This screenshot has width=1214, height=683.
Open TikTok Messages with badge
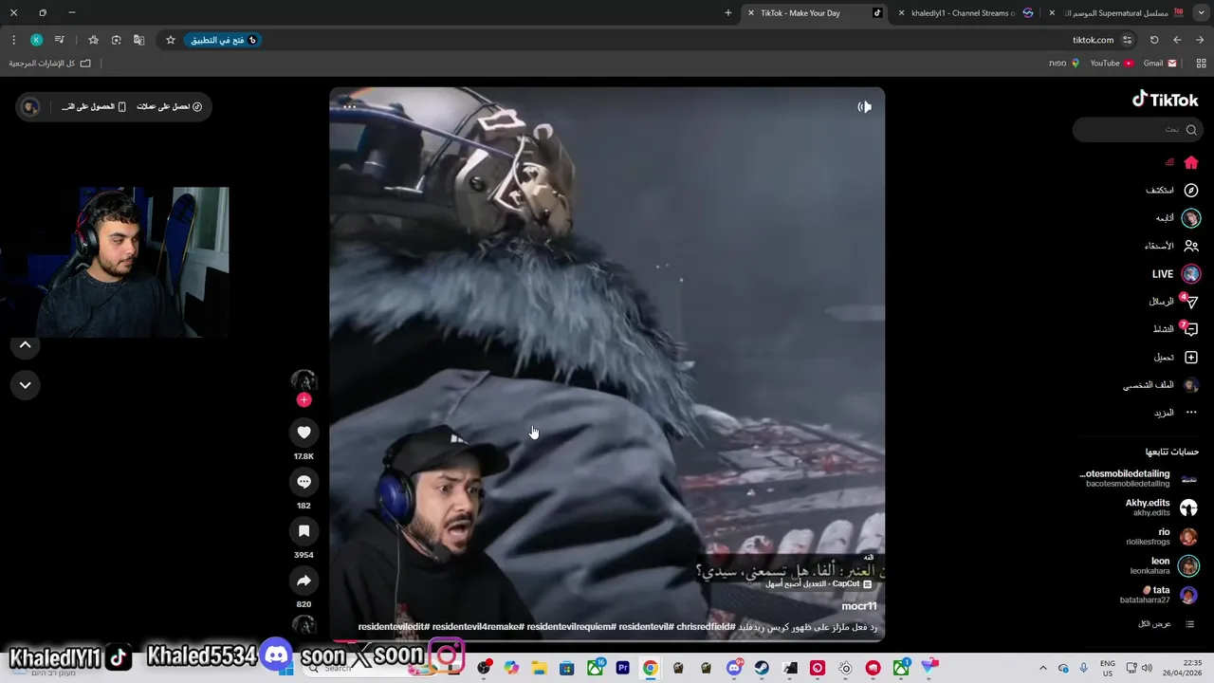tap(1189, 302)
